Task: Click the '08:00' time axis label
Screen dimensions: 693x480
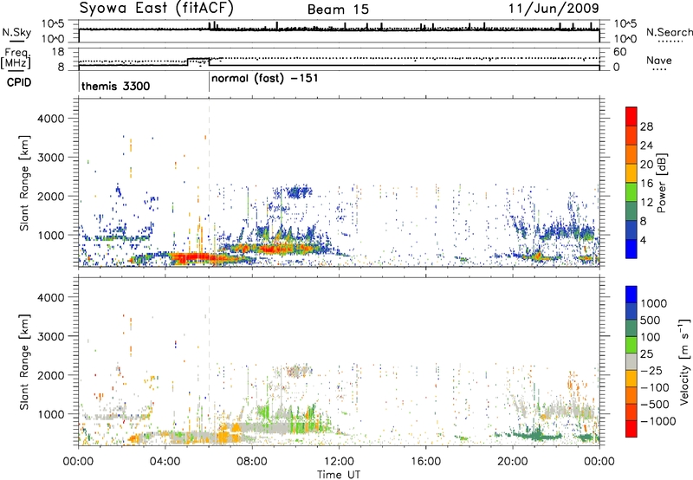Action: coord(251,462)
